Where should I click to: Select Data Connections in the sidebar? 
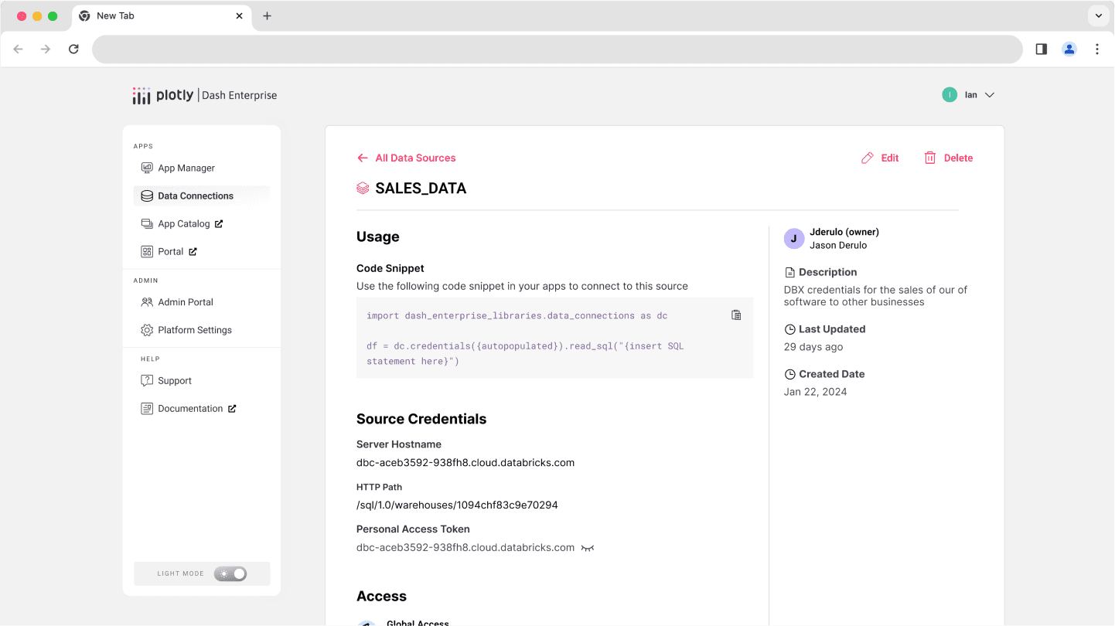click(202, 196)
